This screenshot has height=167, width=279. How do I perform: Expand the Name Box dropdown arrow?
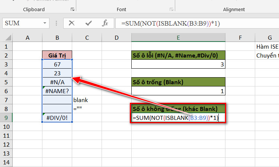click(45, 23)
